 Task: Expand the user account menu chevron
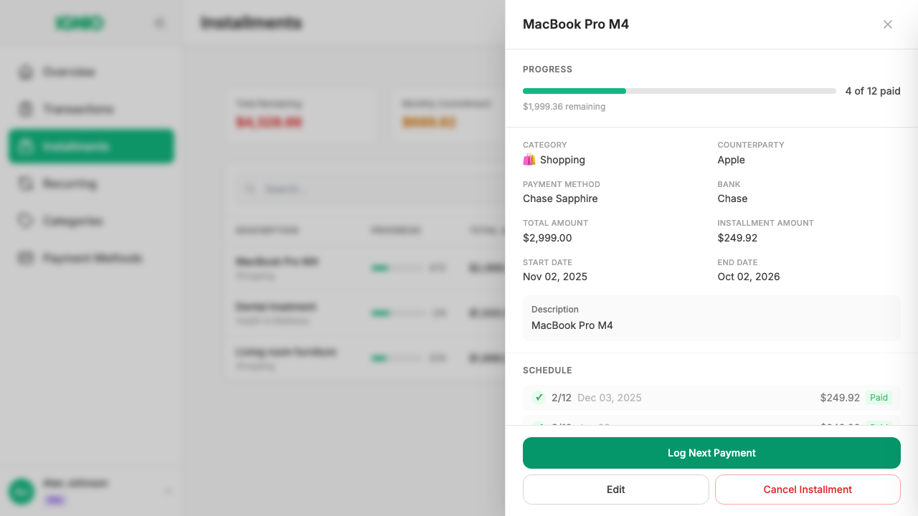coord(169,492)
